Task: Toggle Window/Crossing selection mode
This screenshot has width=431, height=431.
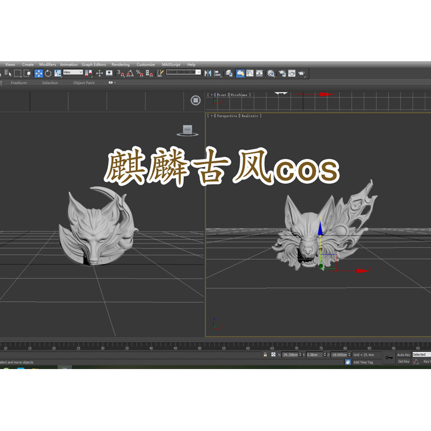Action: tap(27, 73)
